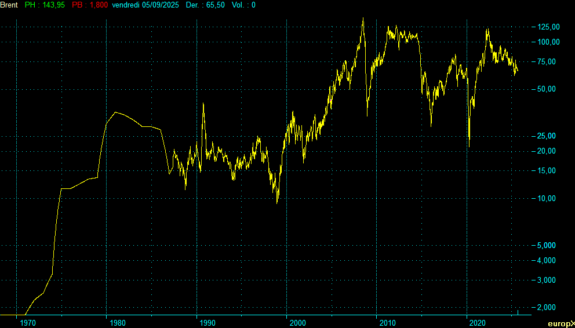Click the europX logo text
This screenshot has height=328, width=575.
(x=561, y=323)
